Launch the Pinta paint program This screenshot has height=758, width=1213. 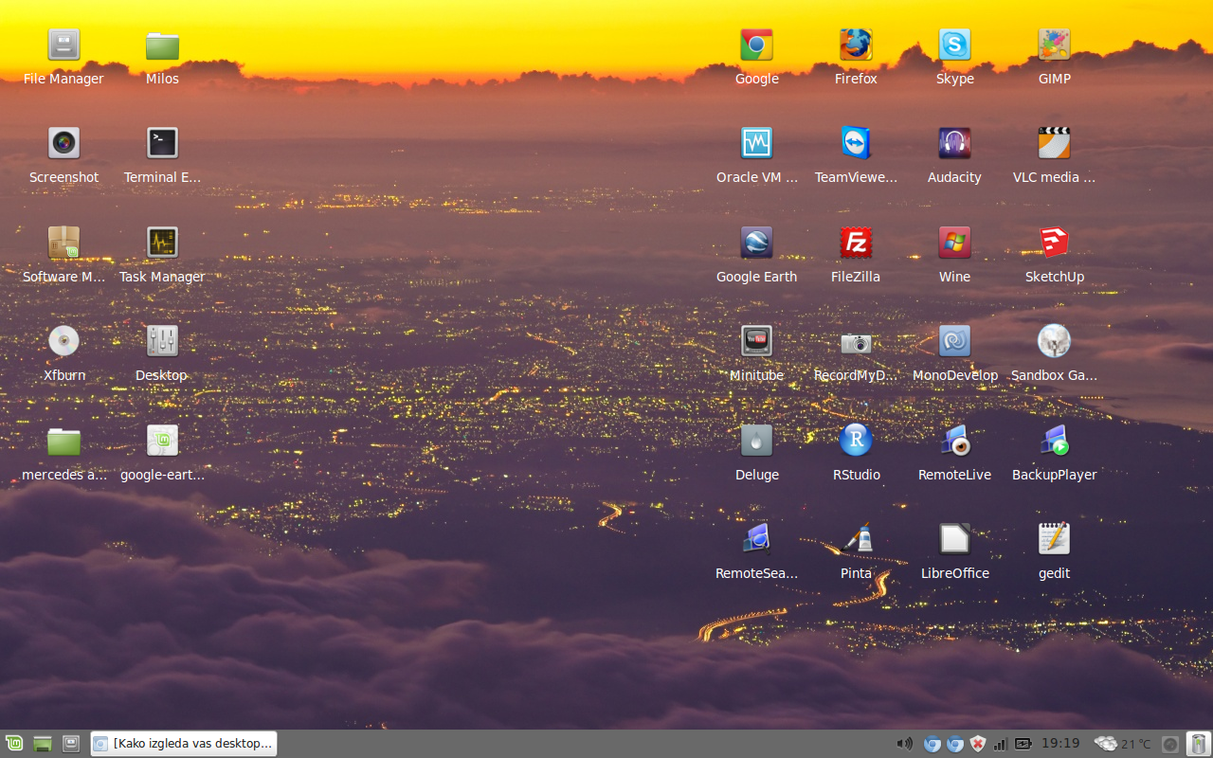tap(856, 539)
